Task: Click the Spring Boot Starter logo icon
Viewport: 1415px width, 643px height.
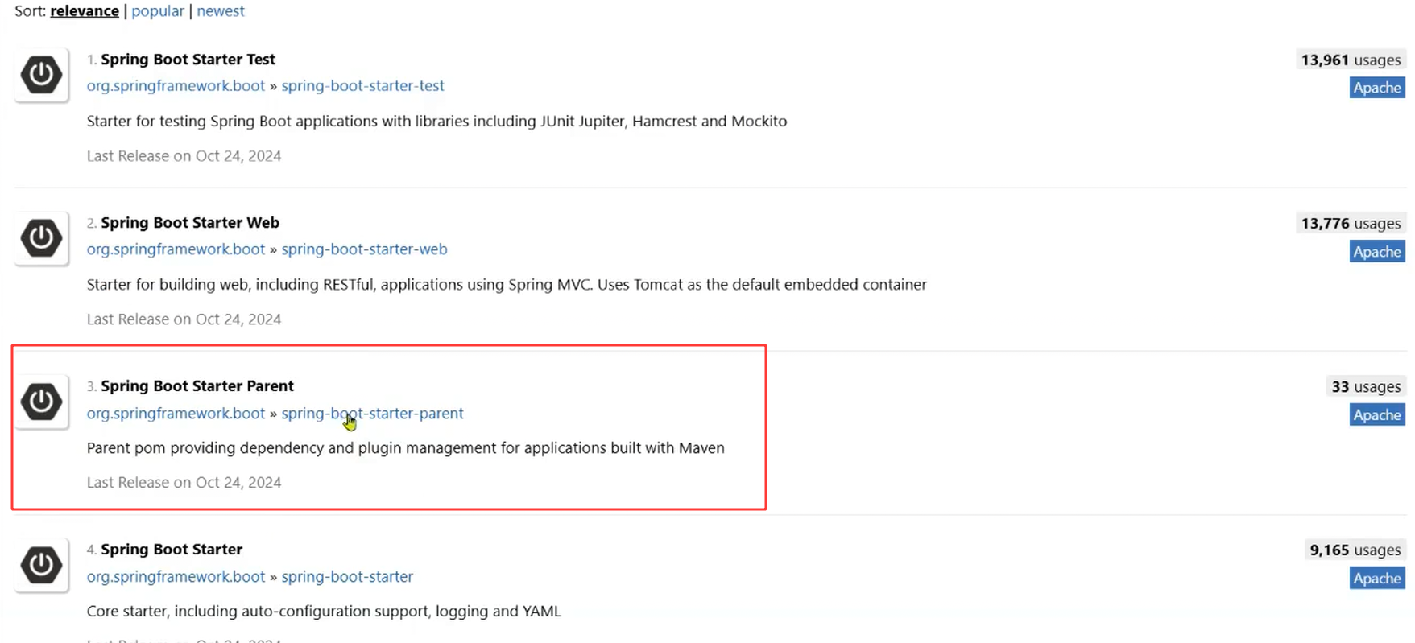Action: (41, 565)
